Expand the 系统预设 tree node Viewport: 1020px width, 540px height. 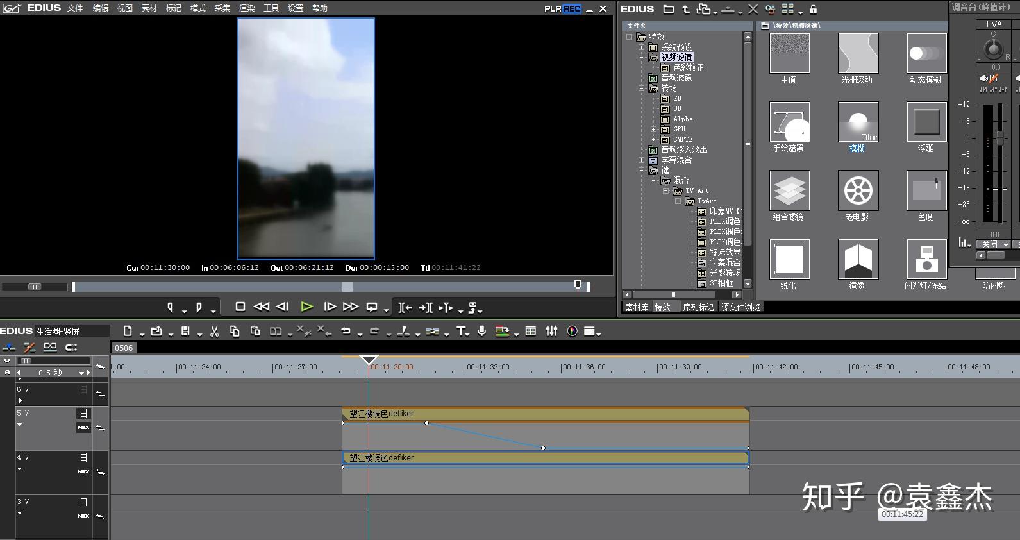click(x=641, y=47)
